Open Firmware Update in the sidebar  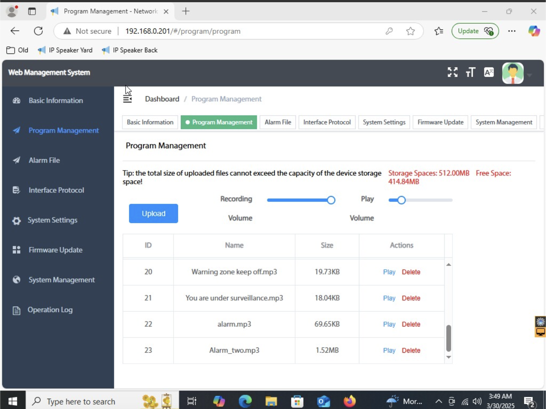(55, 250)
